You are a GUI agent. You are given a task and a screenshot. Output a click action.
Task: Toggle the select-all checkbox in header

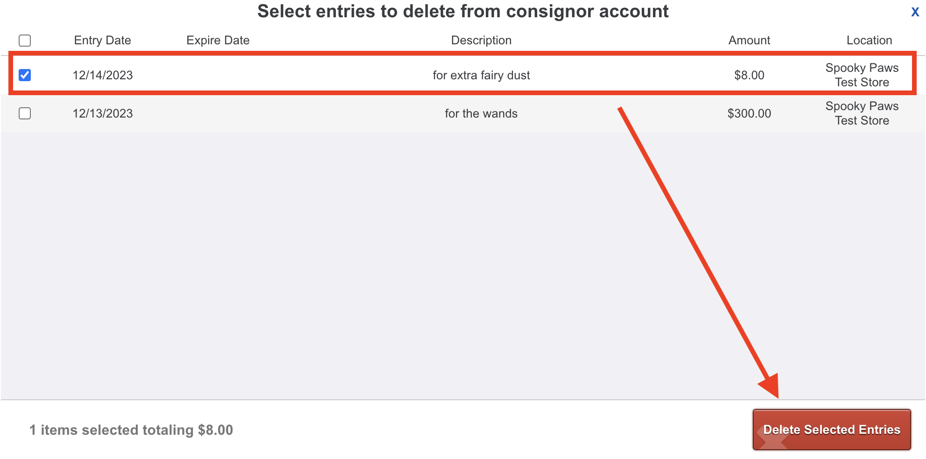coord(25,41)
